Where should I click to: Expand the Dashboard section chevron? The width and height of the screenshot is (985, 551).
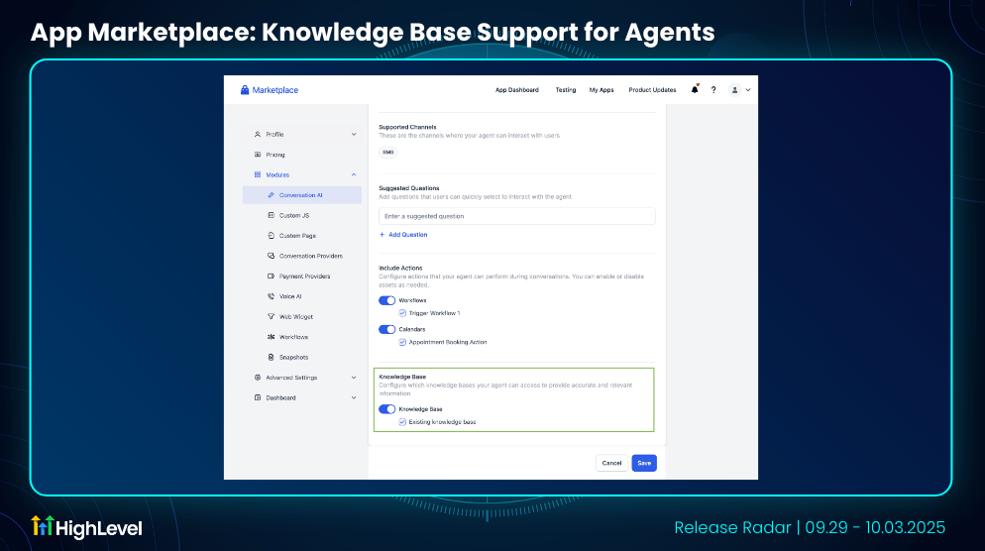(354, 397)
